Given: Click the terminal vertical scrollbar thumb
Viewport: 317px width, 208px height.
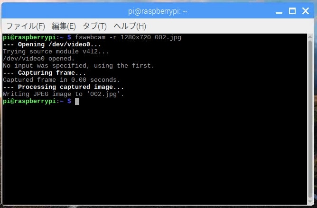Looking at the screenshot, I should 310,119.
